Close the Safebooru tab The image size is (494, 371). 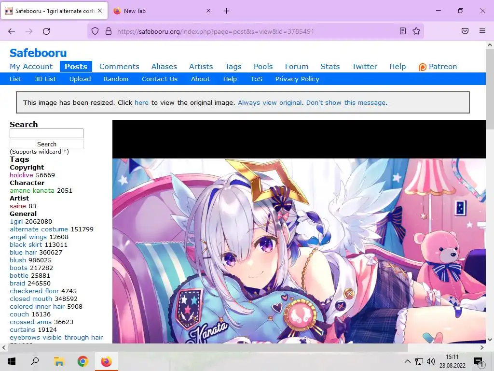point(100,11)
